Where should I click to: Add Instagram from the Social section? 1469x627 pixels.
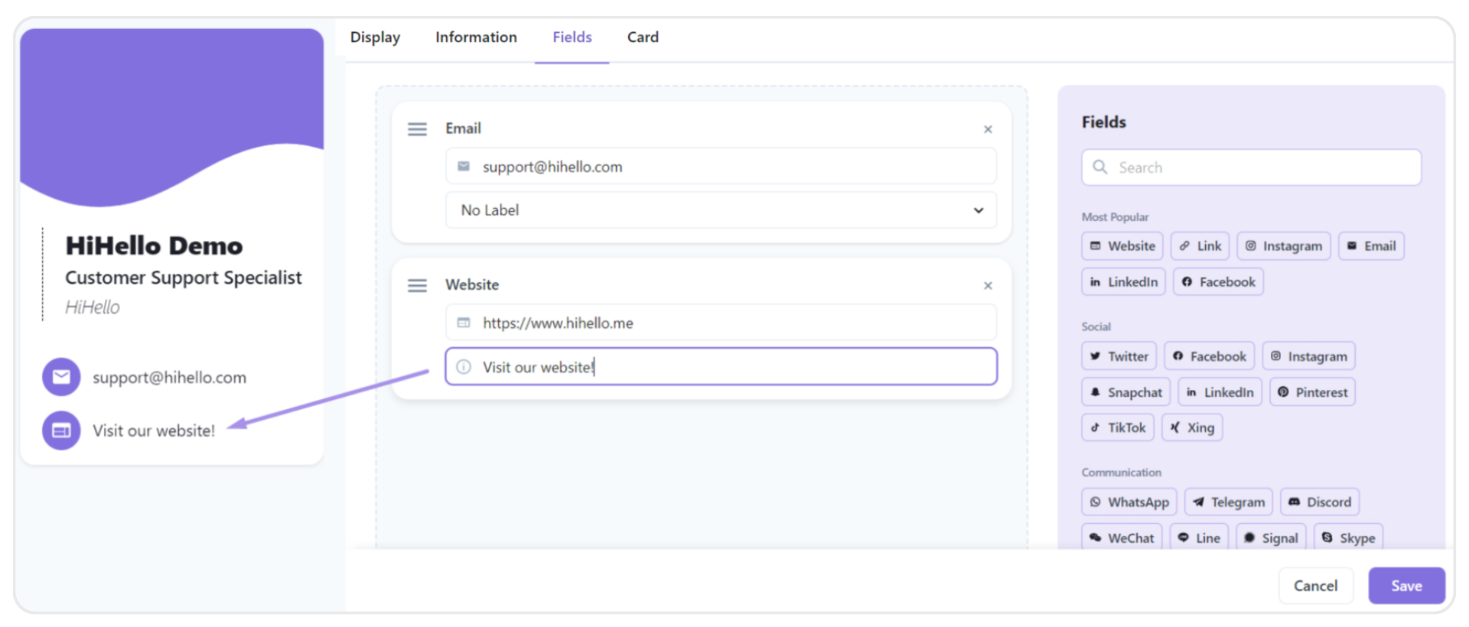tap(1308, 356)
